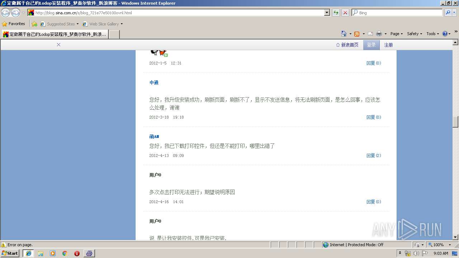459x258 pixels.
Task: Show hidden tray icons arrow
Action: [x=400, y=253]
